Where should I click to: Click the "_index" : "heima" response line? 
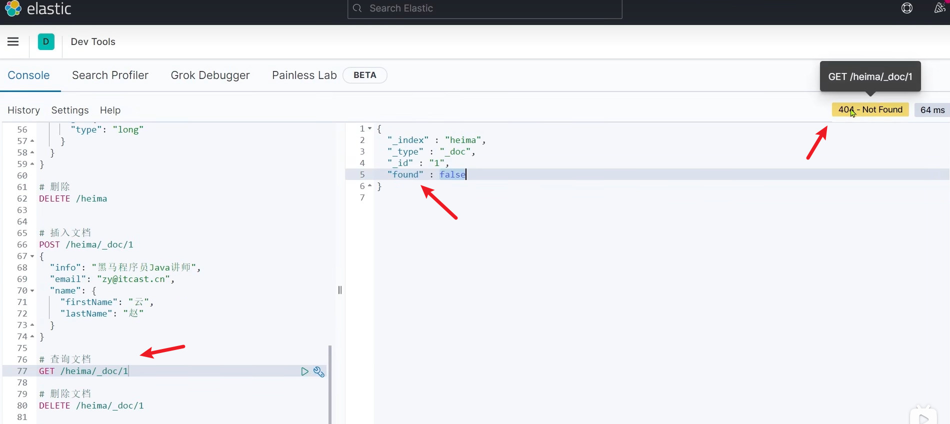436,140
